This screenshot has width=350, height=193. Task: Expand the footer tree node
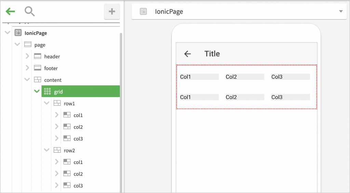point(27,68)
